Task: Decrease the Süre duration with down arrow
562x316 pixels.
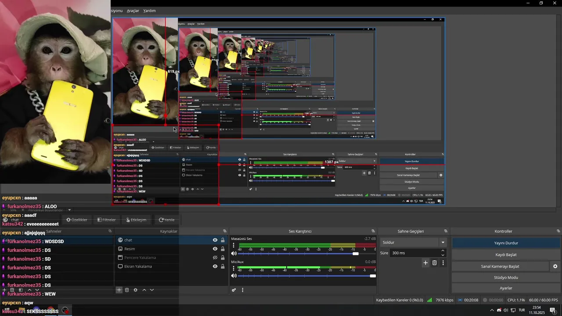Action: click(x=443, y=255)
